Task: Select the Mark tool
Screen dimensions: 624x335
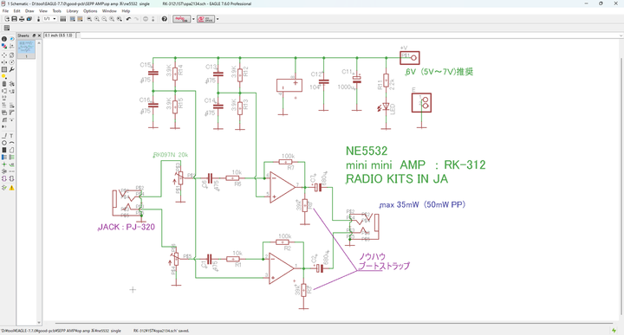Action: [x=11, y=46]
